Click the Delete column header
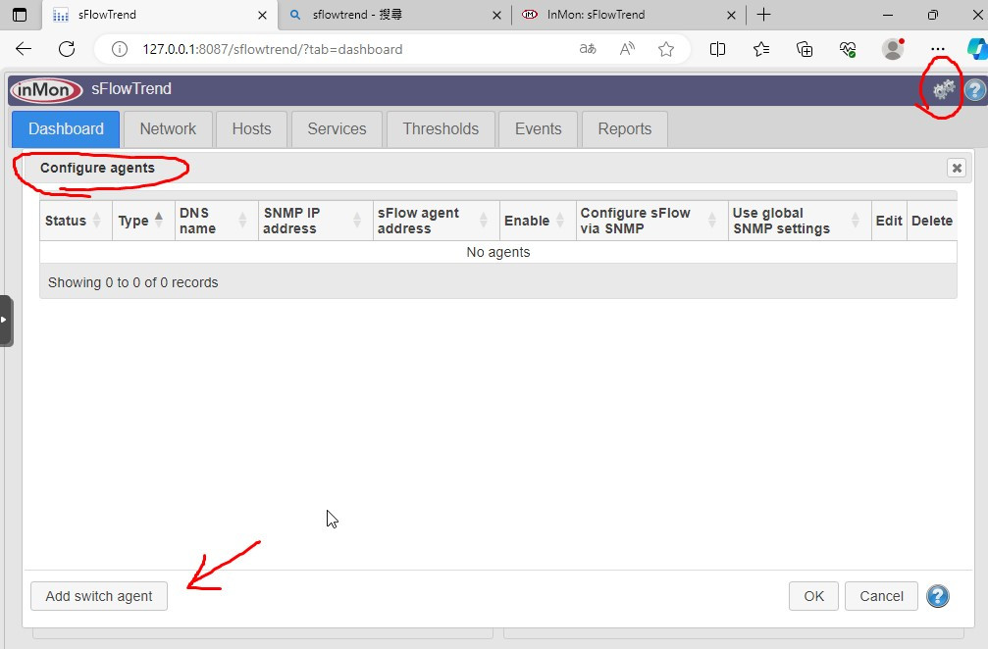The width and height of the screenshot is (988, 649). [932, 221]
